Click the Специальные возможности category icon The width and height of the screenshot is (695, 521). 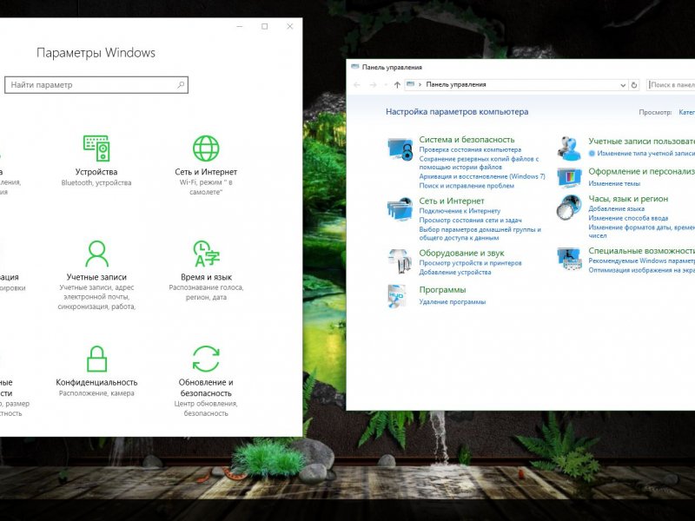tap(569, 259)
